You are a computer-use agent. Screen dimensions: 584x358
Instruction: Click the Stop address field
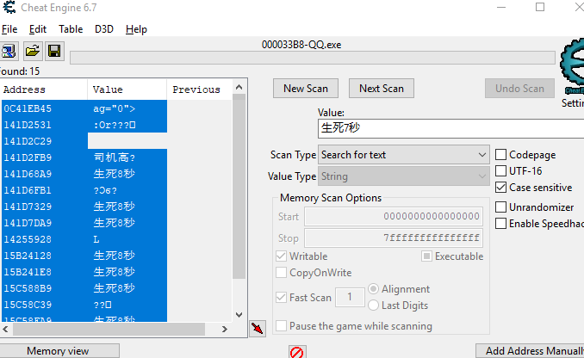point(394,238)
